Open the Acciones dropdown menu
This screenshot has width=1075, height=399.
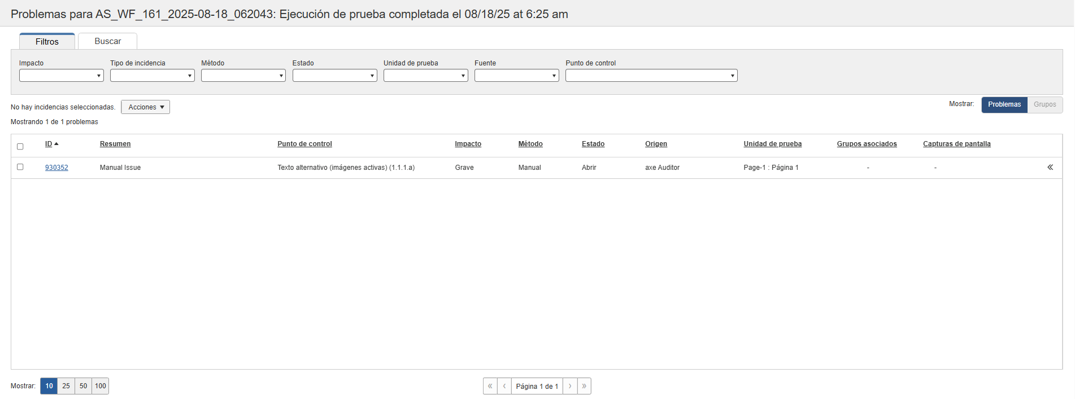pyautogui.click(x=145, y=107)
